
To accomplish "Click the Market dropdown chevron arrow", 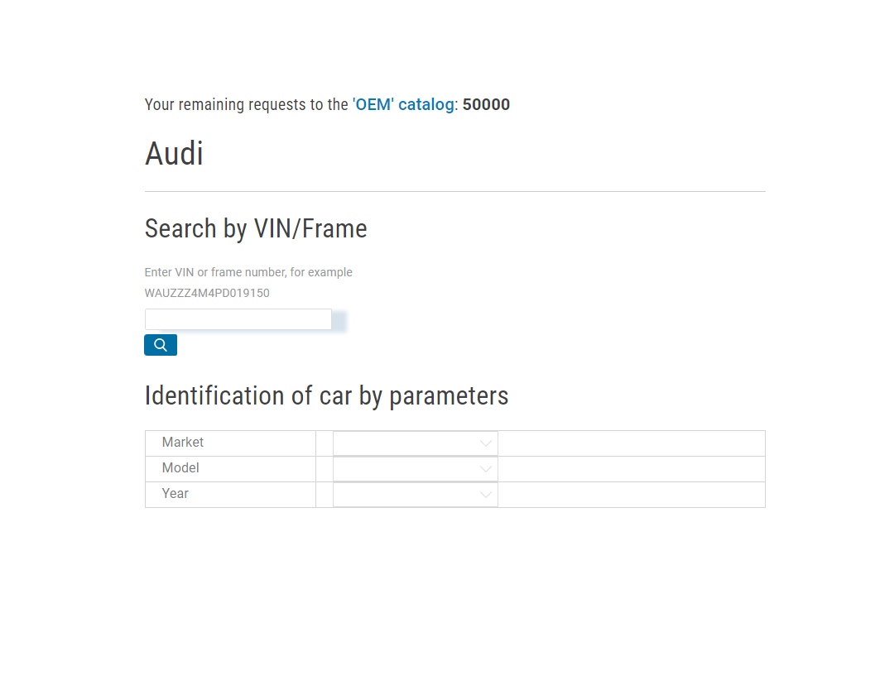I will 486,443.
